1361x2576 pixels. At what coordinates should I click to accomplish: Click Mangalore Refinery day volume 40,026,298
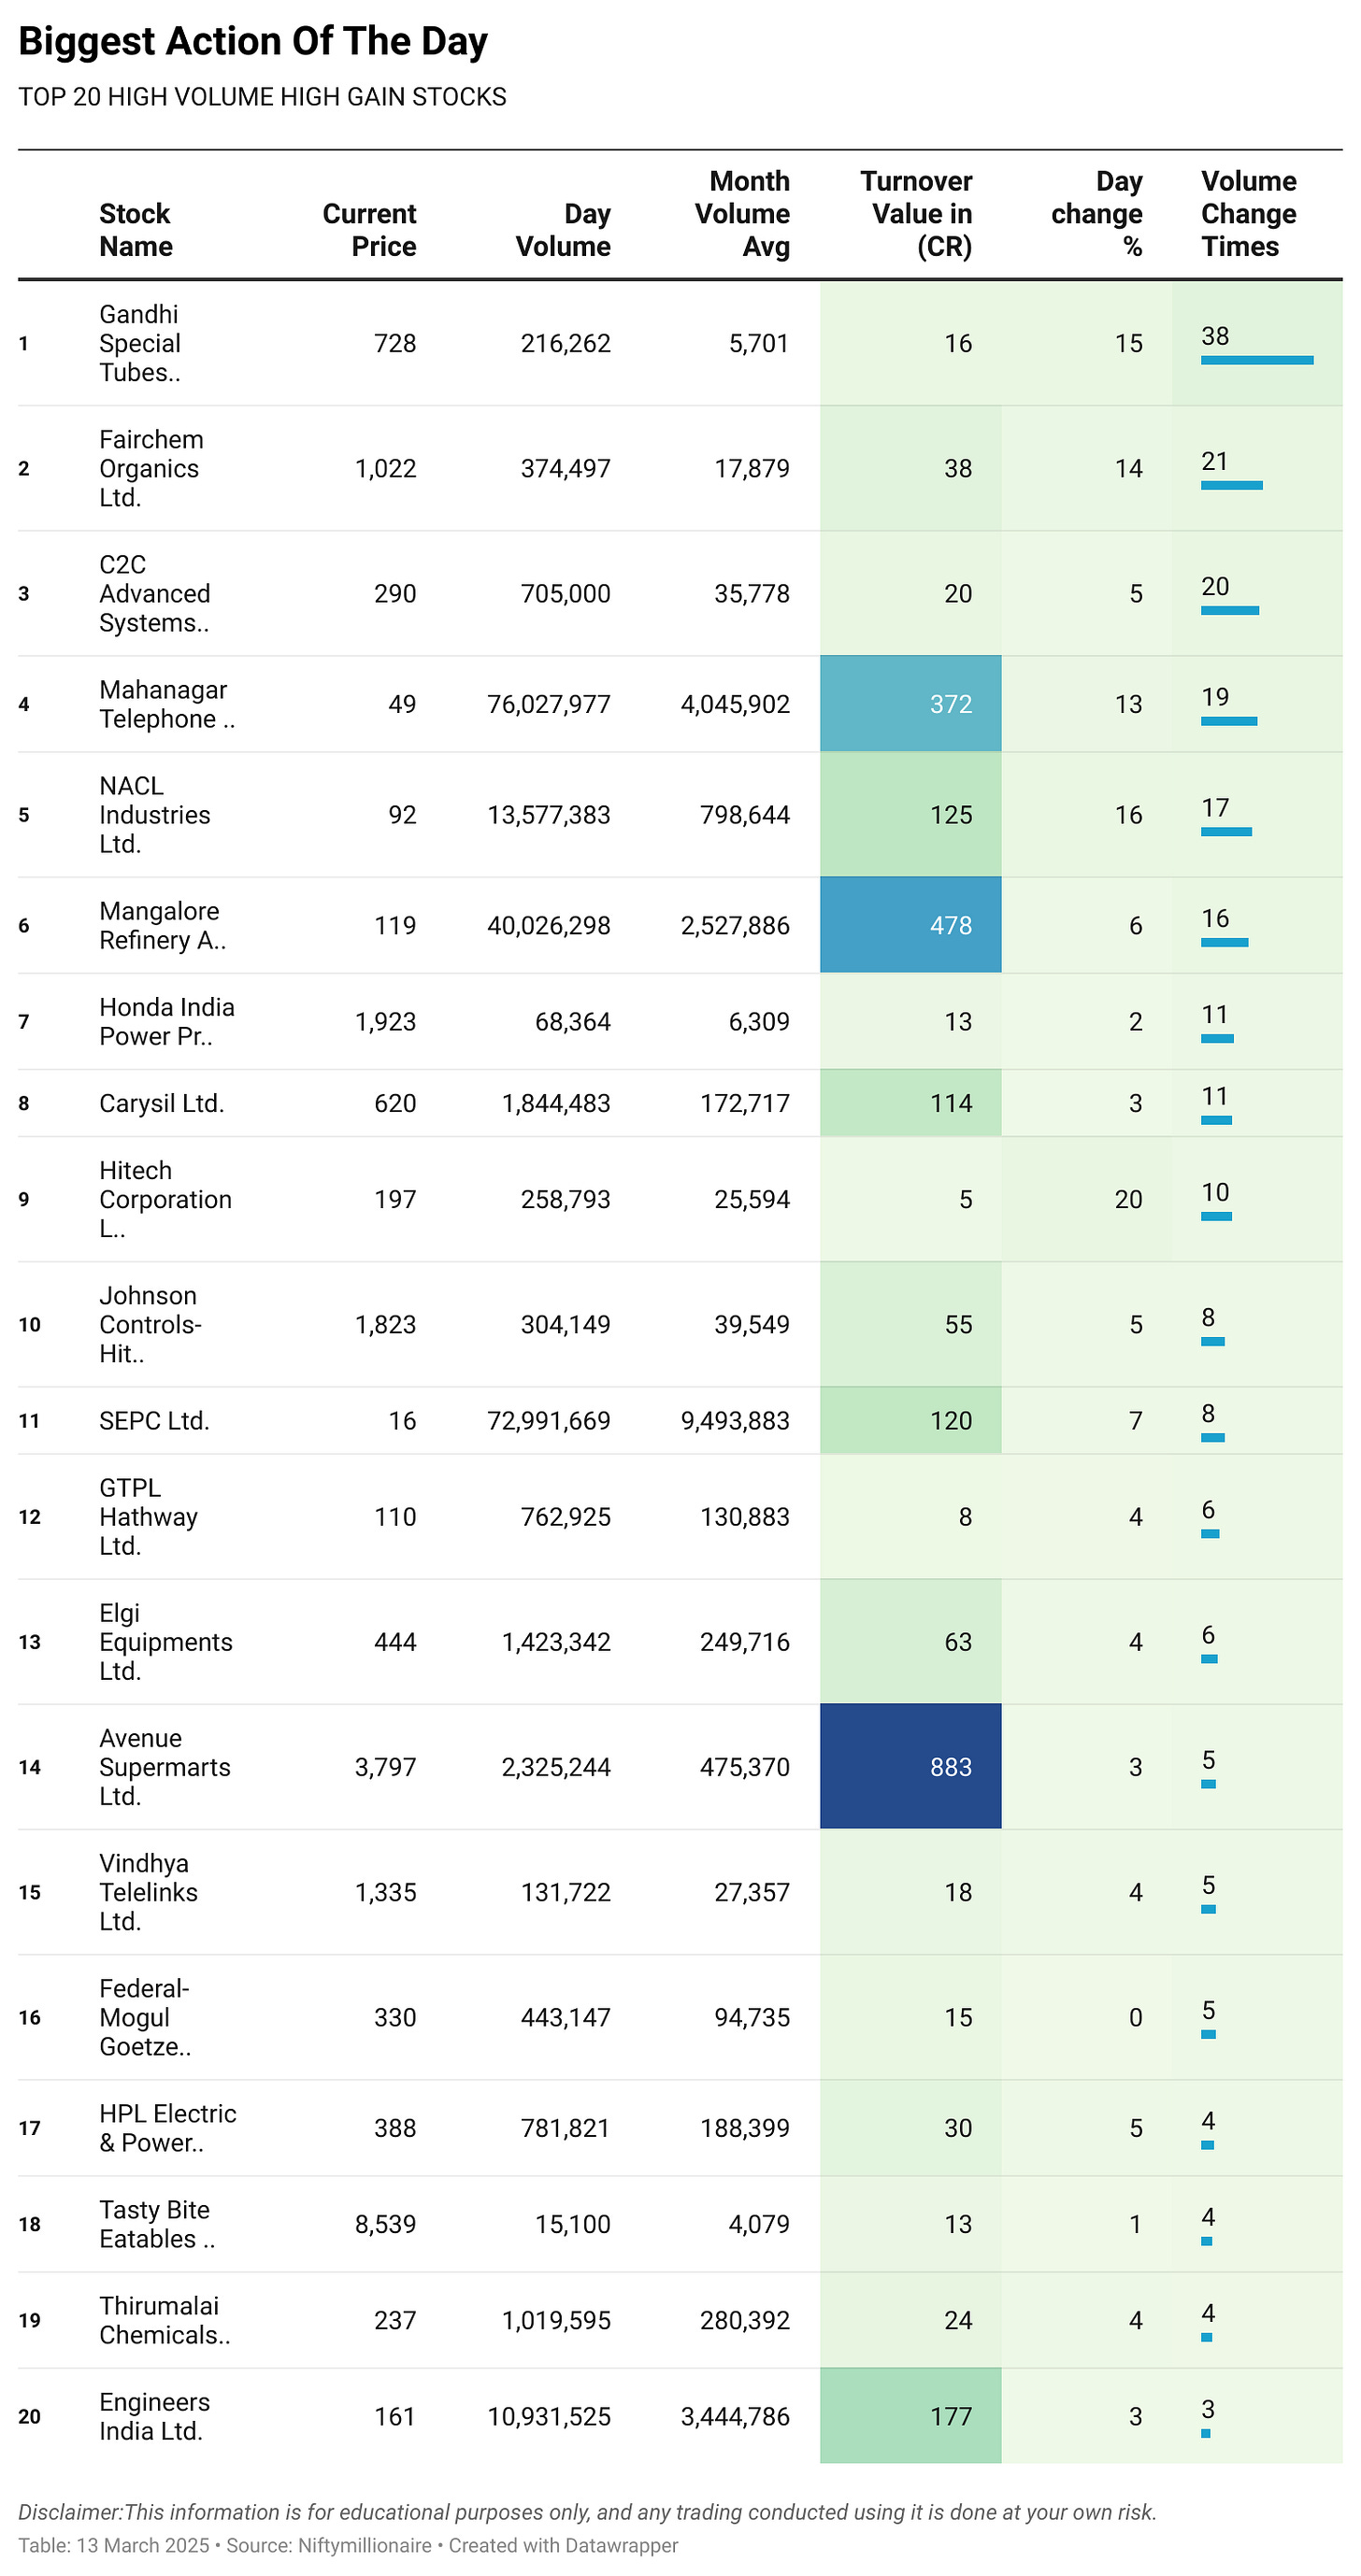point(549,925)
